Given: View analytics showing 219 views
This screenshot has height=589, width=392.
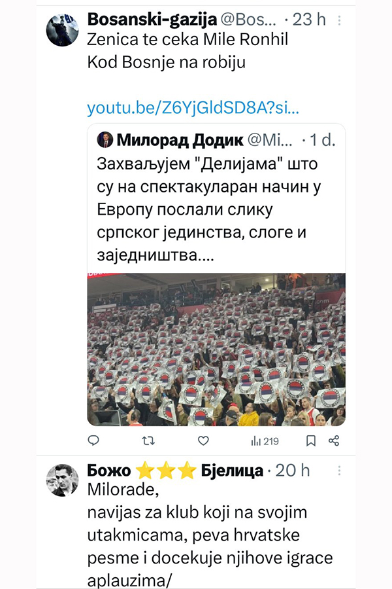Looking at the screenshot, I should click(x=265, y=441).
